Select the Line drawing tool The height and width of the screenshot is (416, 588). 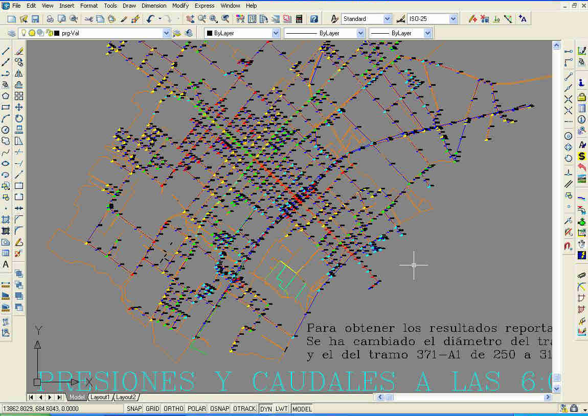6,51
